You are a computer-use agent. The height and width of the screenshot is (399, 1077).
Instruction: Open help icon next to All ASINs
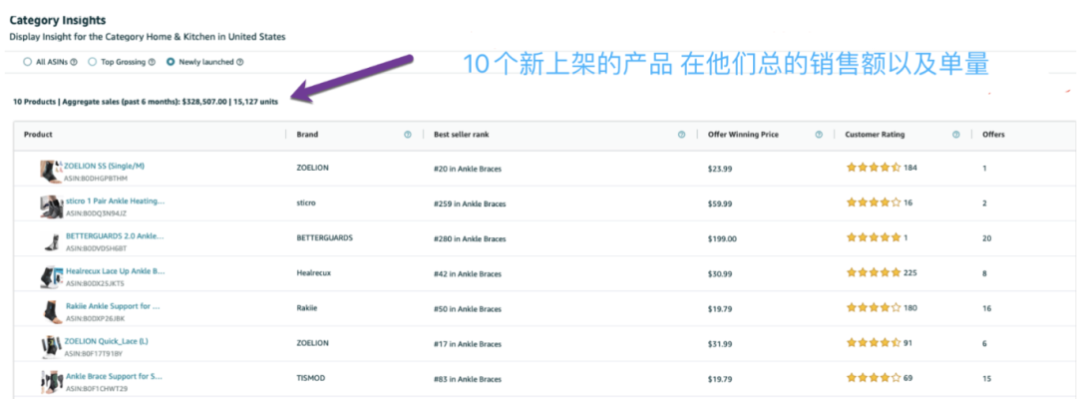point(74,62)
